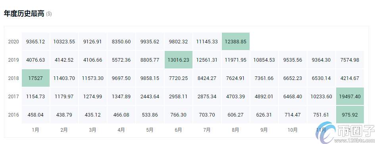Click the 2020 row label

[x=13, y=42]
